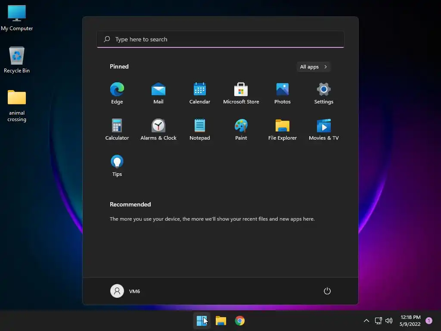Select the animal crossing folder
The height and width of the screenshot is (331, 441).
click(x=17, y=106)
